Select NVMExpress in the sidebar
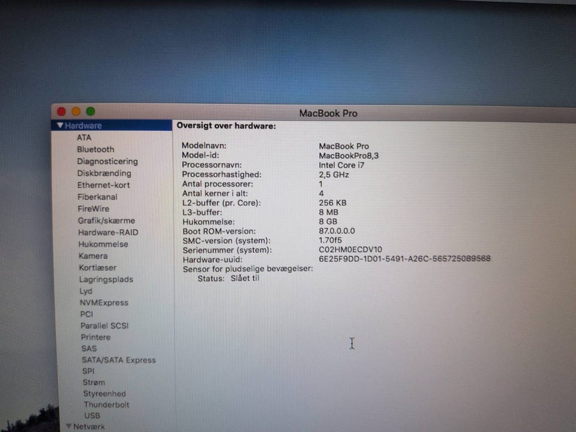The height and width of the screenshot is (432, 576). [104, 302]
